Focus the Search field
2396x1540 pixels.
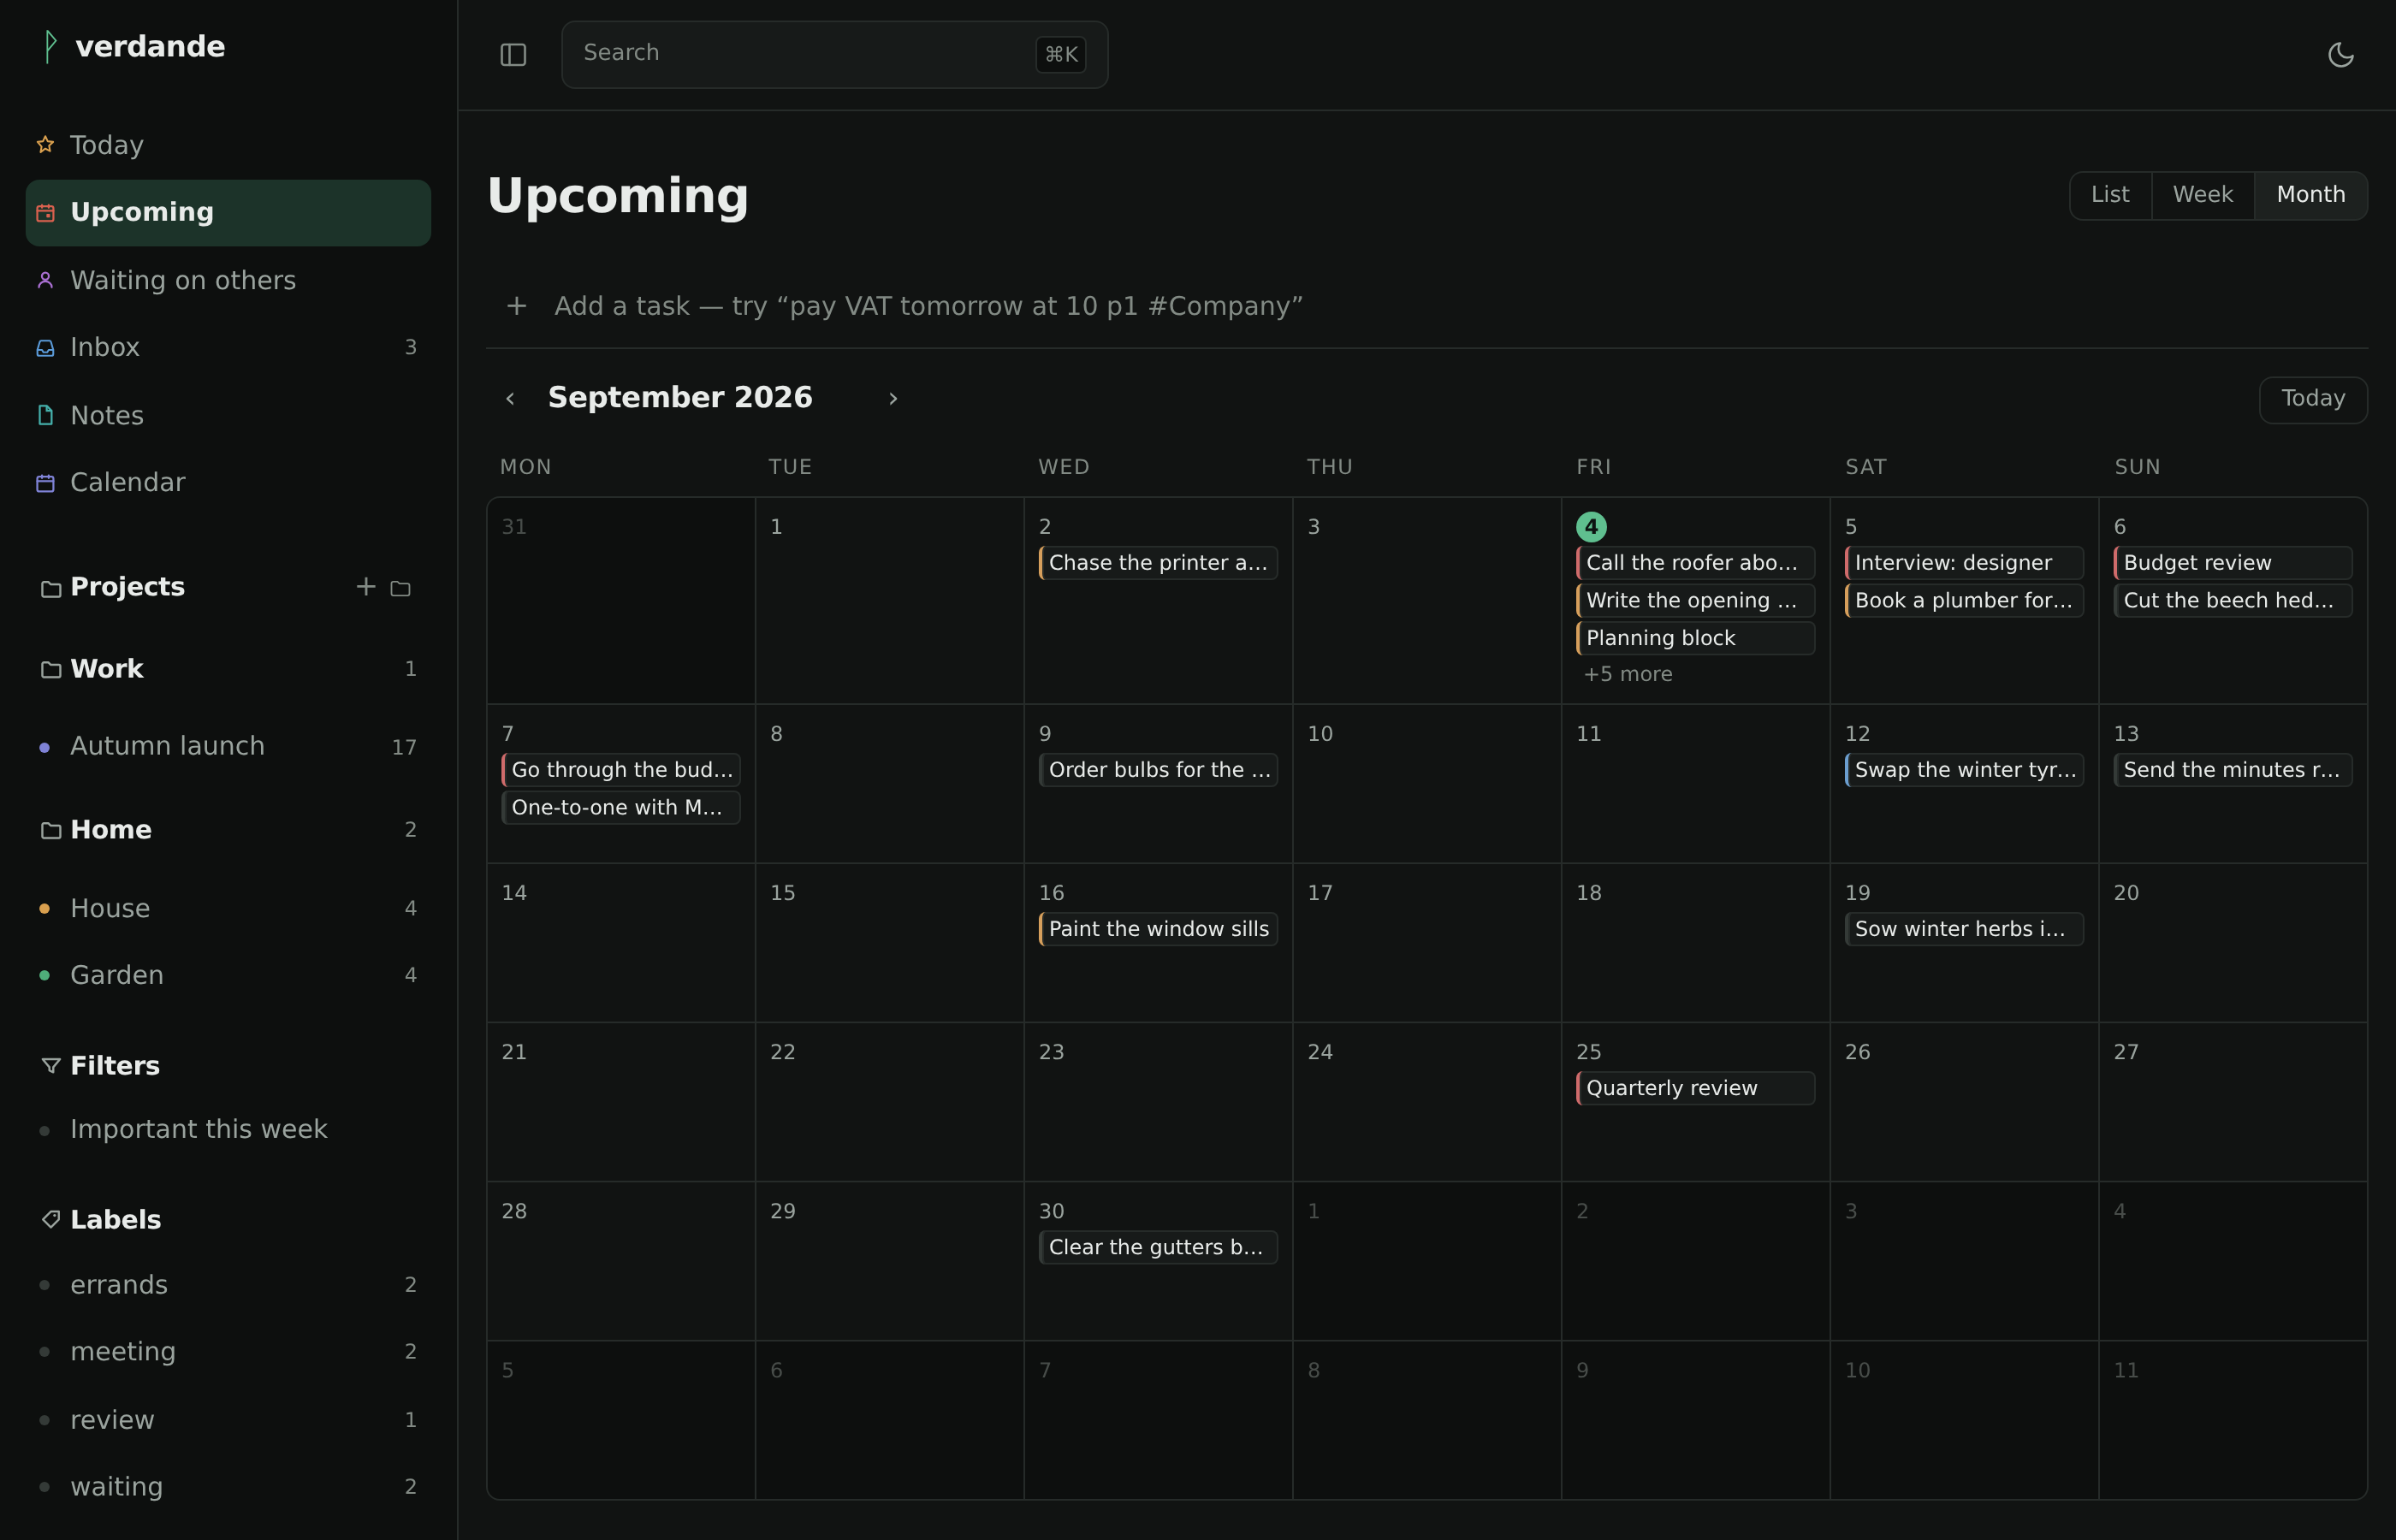[x=834, y=55]
